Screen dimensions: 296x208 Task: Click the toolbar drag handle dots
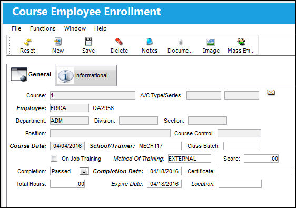[x=9, y=46]
